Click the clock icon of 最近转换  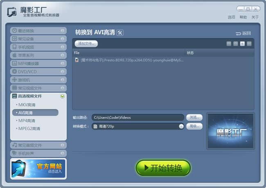pyautogui.click(x=15, y=30)
